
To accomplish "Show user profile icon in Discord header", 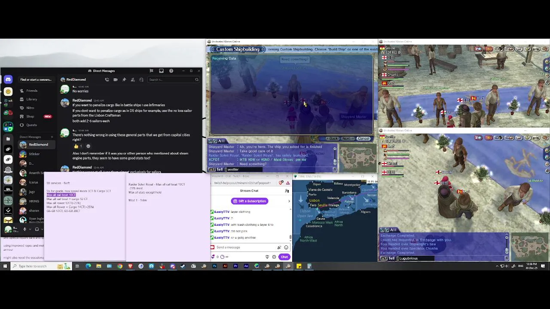I will click(141, 79).
